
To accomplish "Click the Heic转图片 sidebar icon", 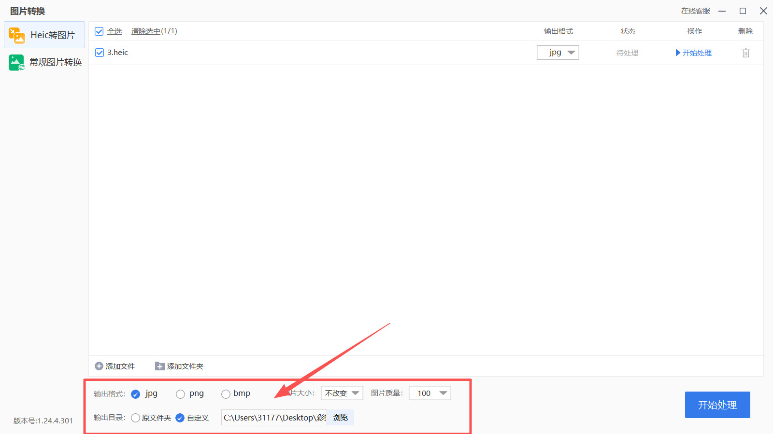I will pyautogui.click(x=16, y=35).
